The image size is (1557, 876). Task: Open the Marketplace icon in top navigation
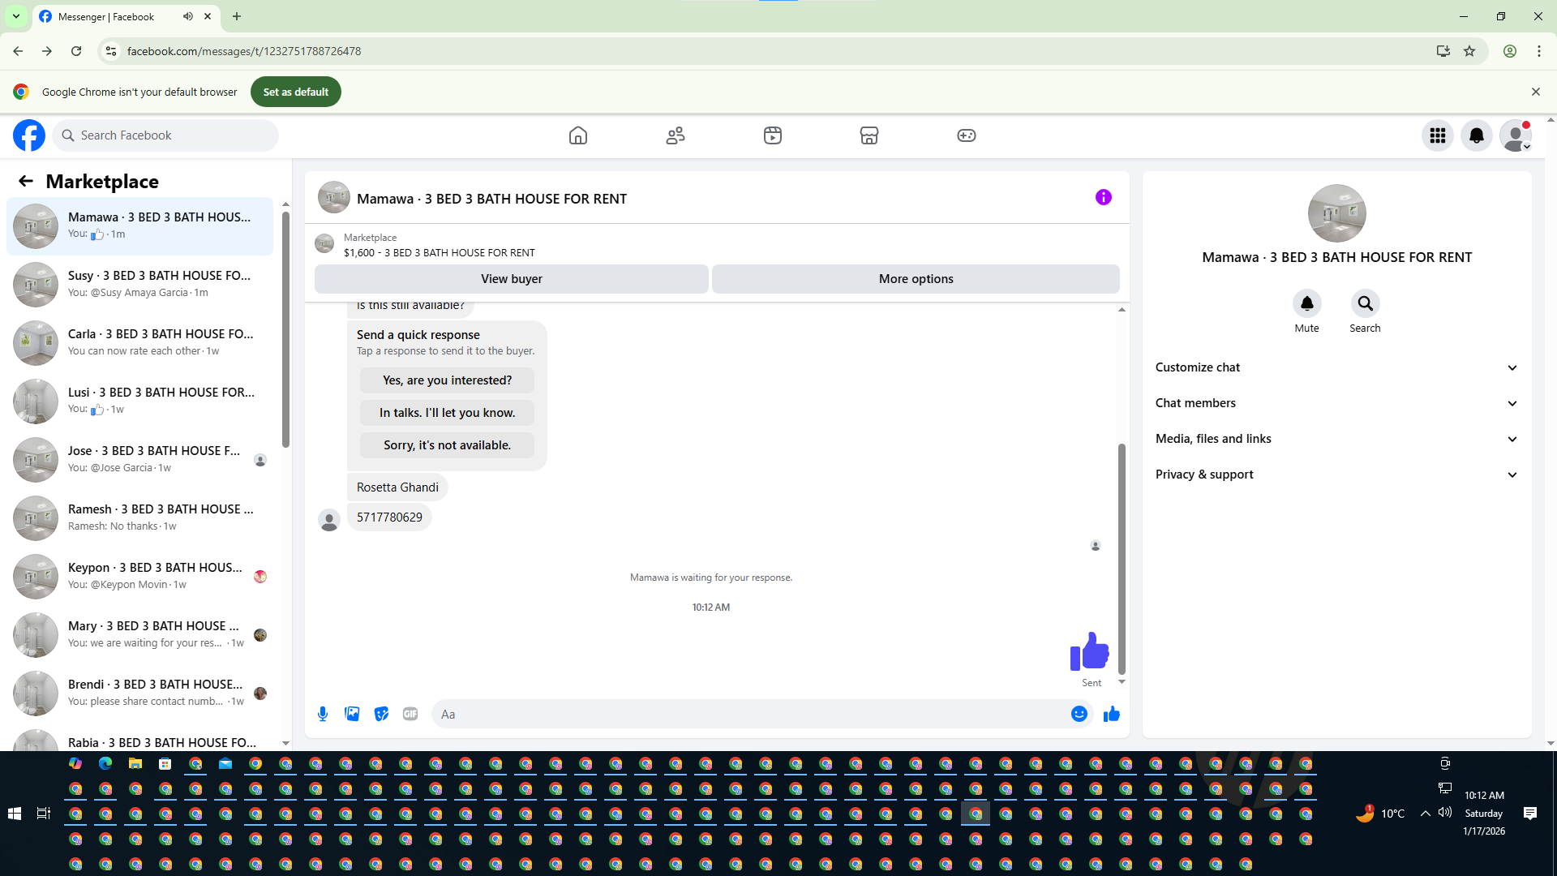tap(869, 135)
